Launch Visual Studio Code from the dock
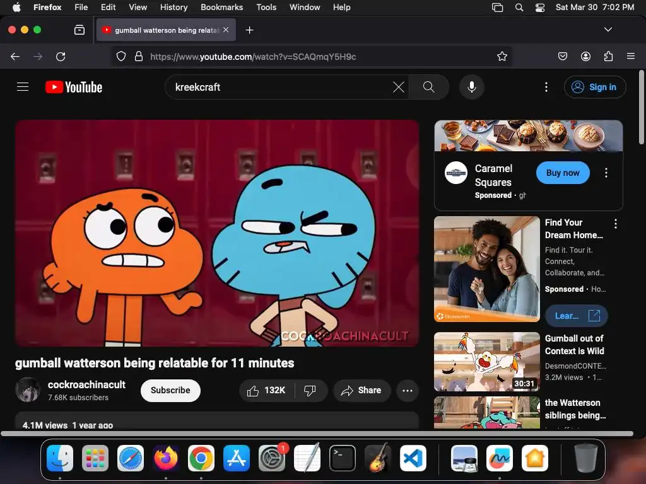646x484 pixels. (x=413, y=458)
